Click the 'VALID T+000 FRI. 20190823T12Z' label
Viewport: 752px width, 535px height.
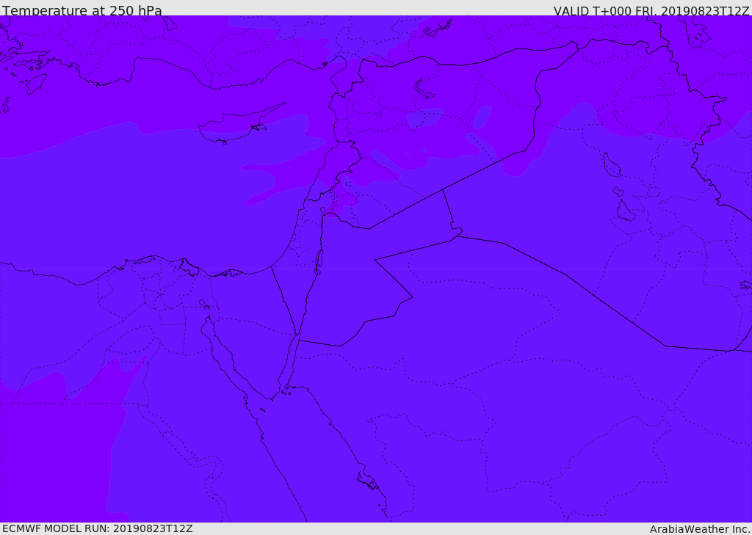tap(651, 11)
